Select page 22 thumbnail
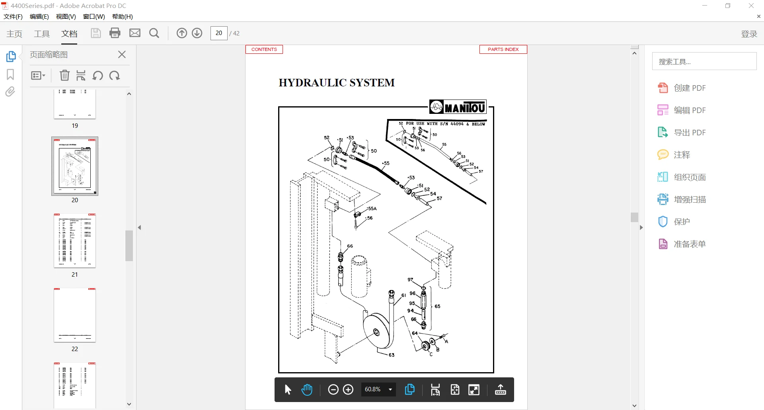 [75, 315]
